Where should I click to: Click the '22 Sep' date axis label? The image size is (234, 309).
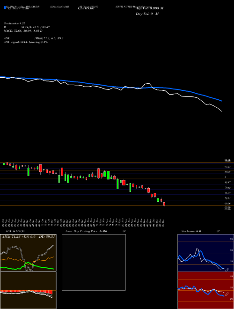pos(4,222)
